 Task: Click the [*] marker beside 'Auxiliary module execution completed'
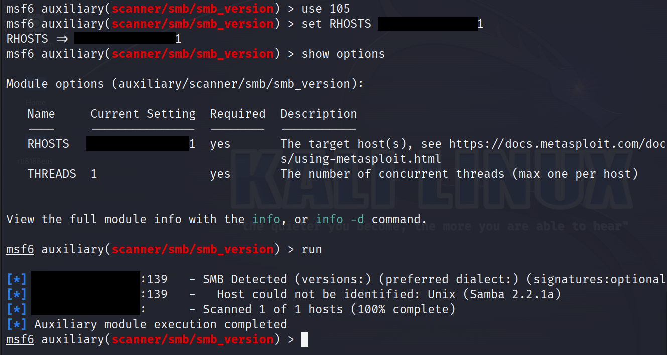point(17,324)
